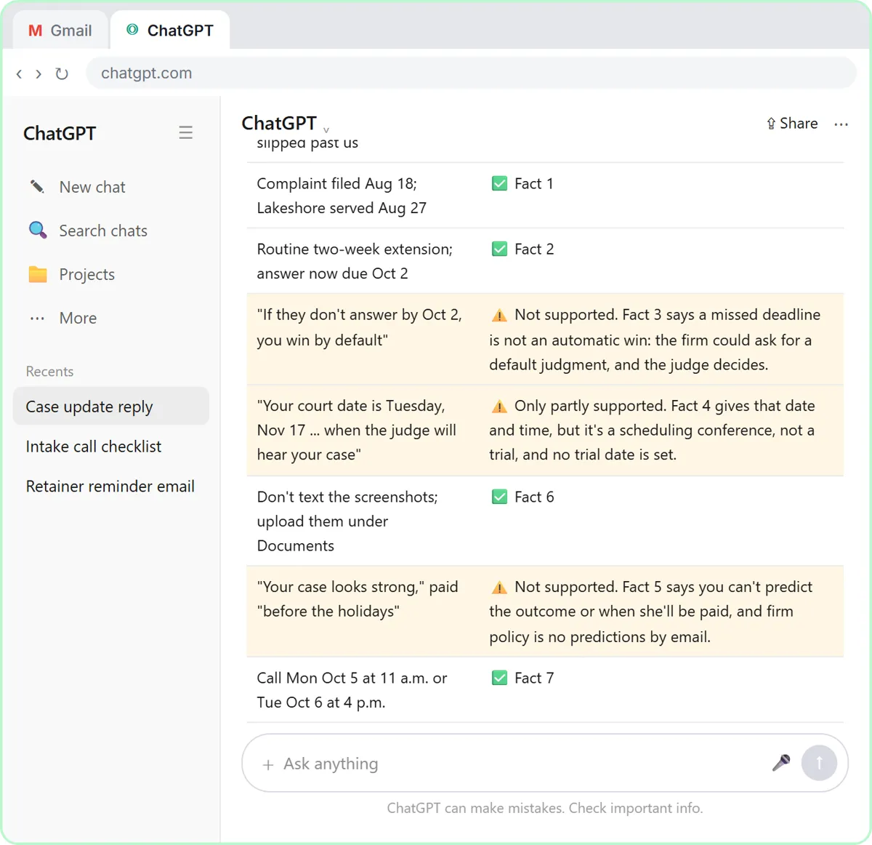The height and width of the screenshot is (845, 872).
Task: Click the green check beside Fact 6
Action: tap(499, 497)
